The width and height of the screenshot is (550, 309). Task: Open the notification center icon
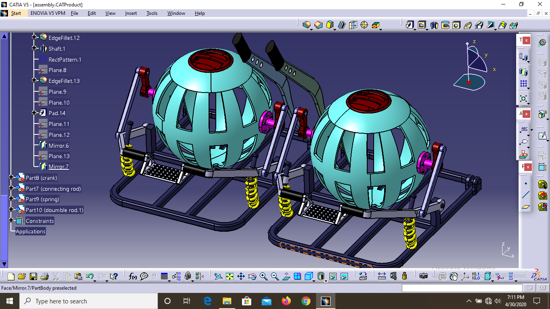(x=536, y=301)
